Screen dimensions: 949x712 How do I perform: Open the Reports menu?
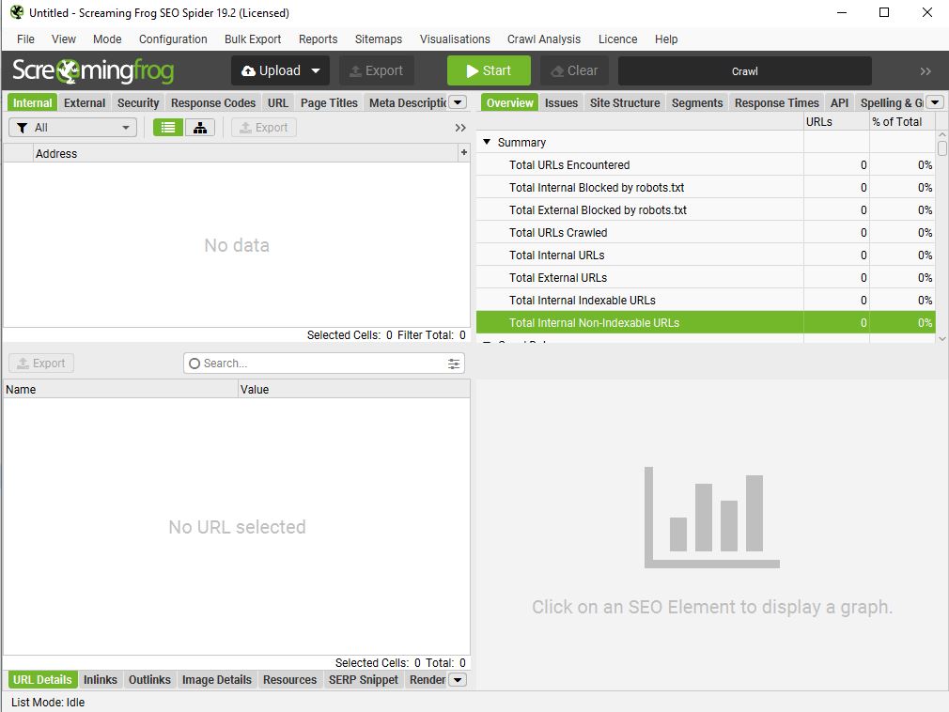coord(318,39)
